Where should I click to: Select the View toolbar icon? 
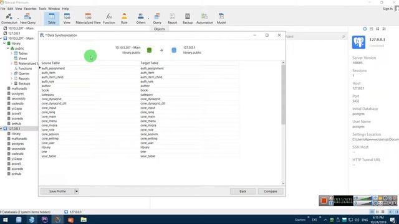[67, 19]
